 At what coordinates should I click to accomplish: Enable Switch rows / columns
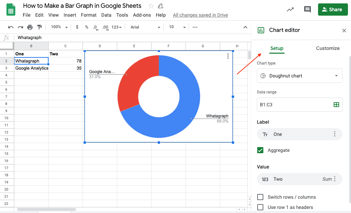coord(260,197)
